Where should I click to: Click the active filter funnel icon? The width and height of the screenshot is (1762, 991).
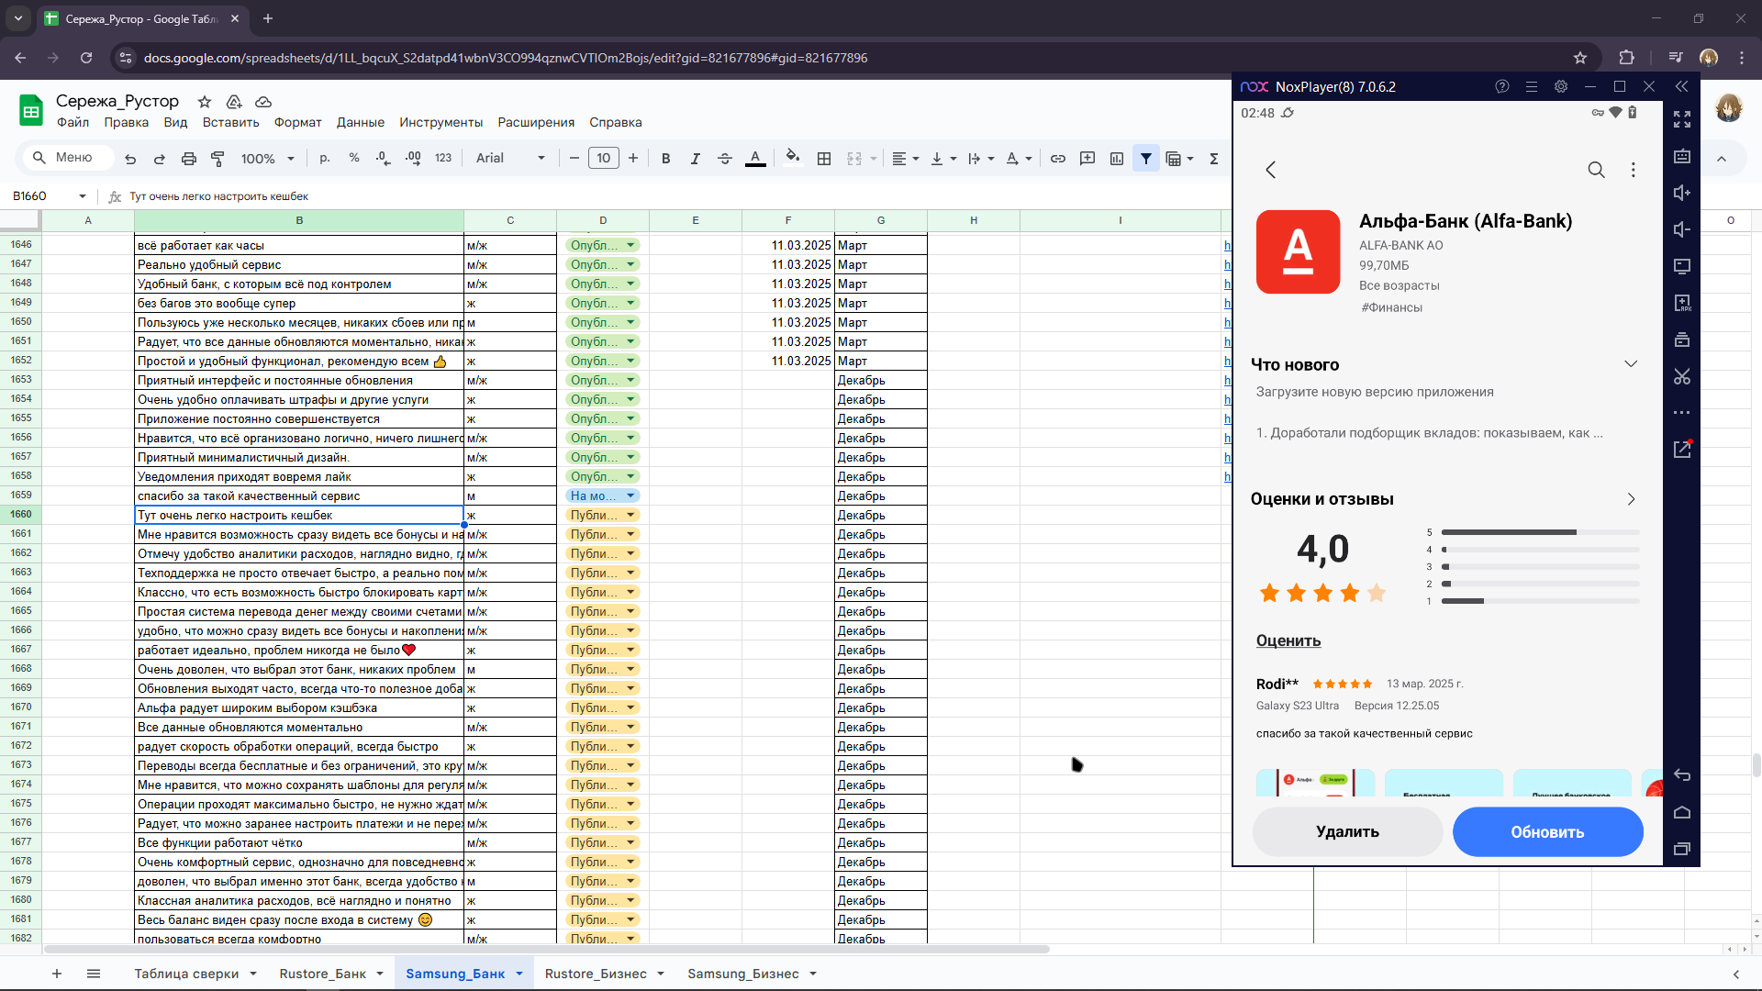click(x=1146, y=159)
